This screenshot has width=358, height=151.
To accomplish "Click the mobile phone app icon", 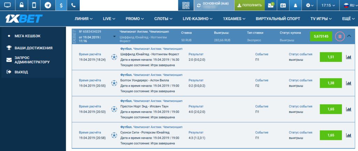I will pyautogui.click(x=34, y=5).
